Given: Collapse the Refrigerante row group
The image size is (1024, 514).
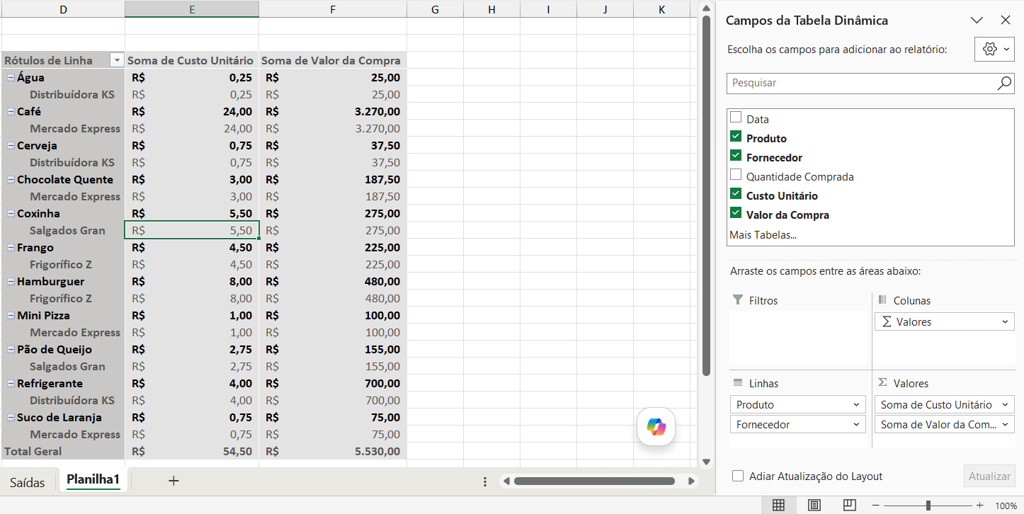Looking at the screenshot, I should [x=11, y=383].
